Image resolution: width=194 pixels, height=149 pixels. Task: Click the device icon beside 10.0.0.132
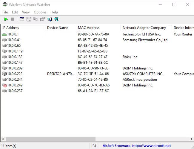tap(4, 57)
